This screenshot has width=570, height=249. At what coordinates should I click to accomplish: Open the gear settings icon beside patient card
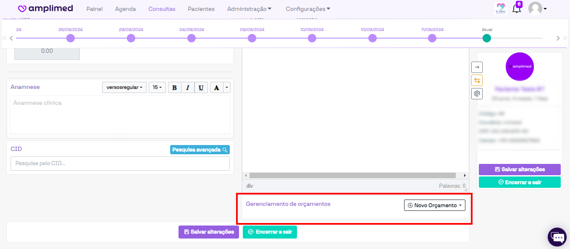pyautogui.click(x=477, y=93)
